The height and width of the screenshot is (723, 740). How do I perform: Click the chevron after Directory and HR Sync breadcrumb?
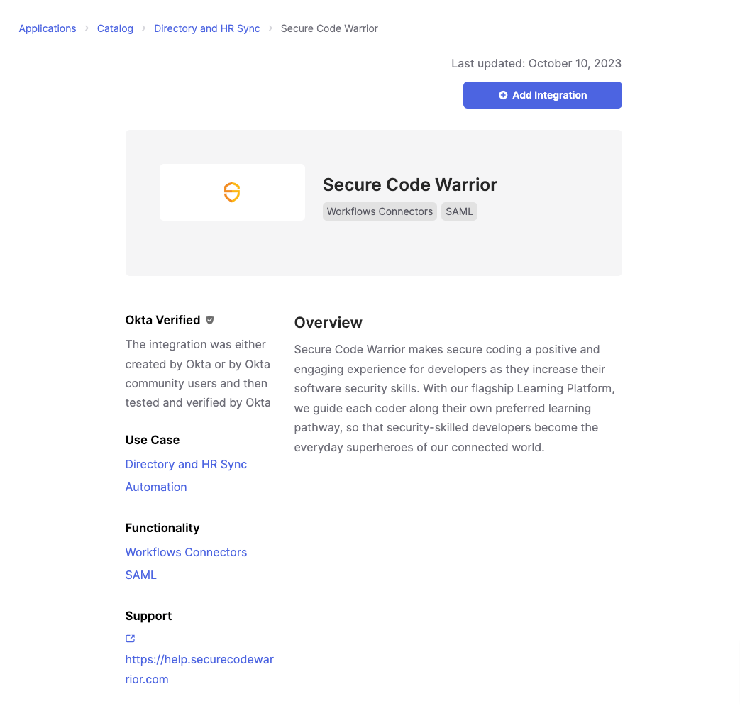tap(270, 28)
